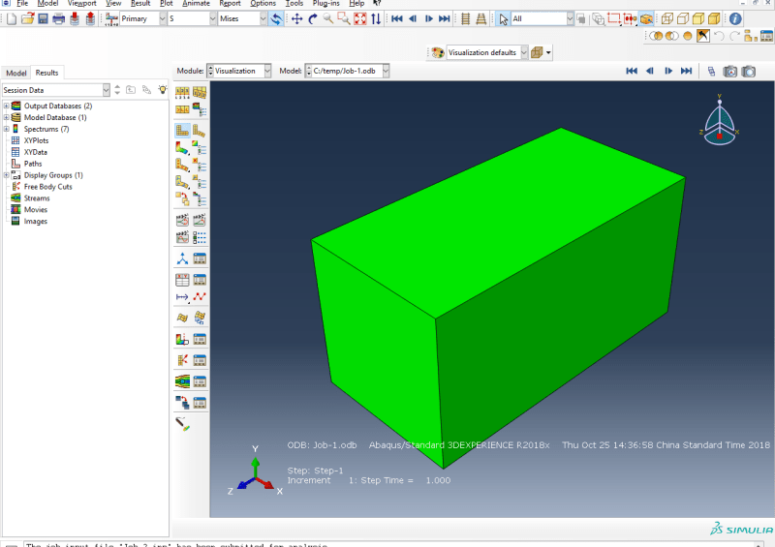This screenshot has height=547, width=775.
Task: Open a file with the folder icon
Action: (x=28, y=18)
